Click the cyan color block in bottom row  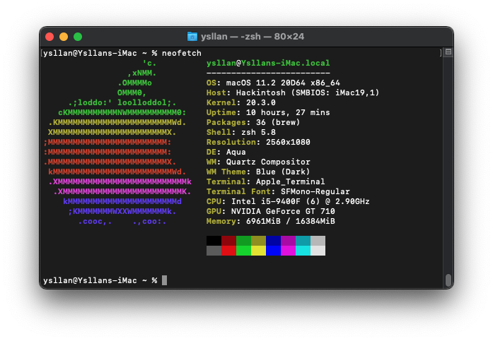click(x=303, y=251)
